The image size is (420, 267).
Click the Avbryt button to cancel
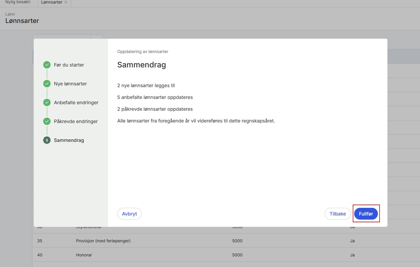pos(129,214)
